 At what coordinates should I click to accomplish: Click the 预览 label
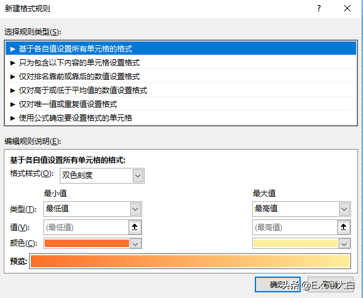18,261
